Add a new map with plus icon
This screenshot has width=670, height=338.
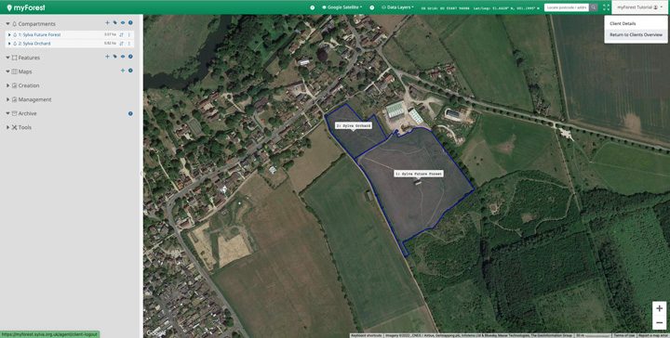pyautogui.click(x=123, y=71)
